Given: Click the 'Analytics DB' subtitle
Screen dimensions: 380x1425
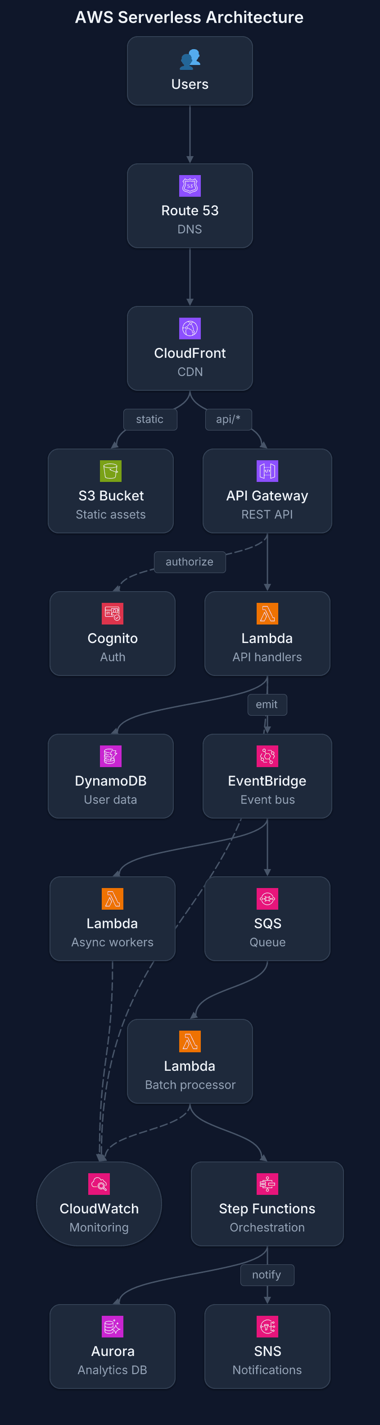Looking at the screenshot, I should (113, 1370).
